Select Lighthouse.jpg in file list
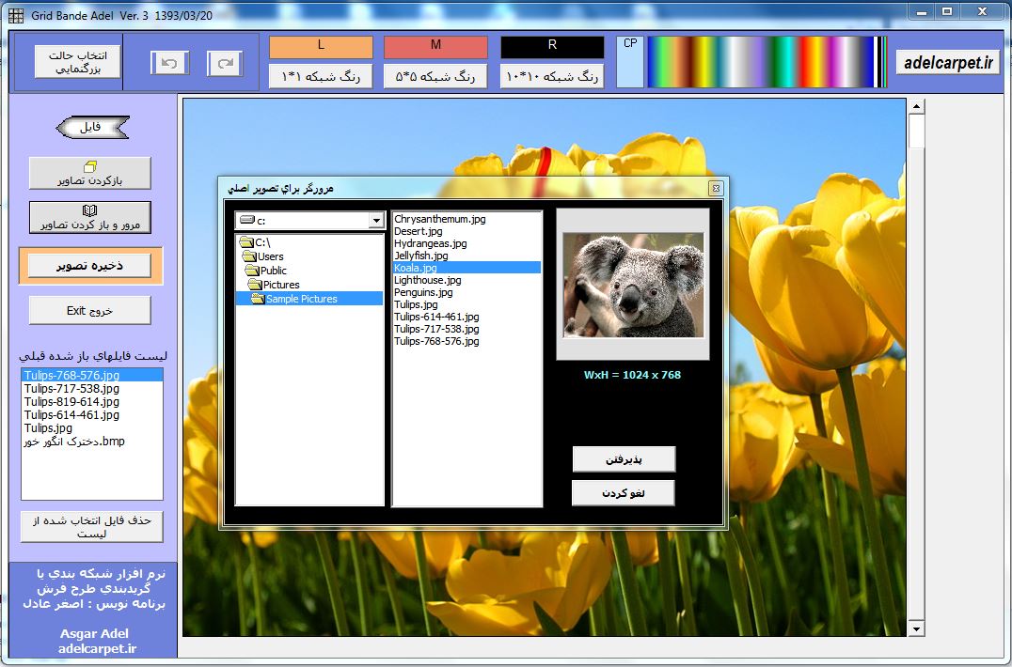Image resolution: width=1012 pixels, height=667 pixels. pyautogui.click(x=427, y=280)
